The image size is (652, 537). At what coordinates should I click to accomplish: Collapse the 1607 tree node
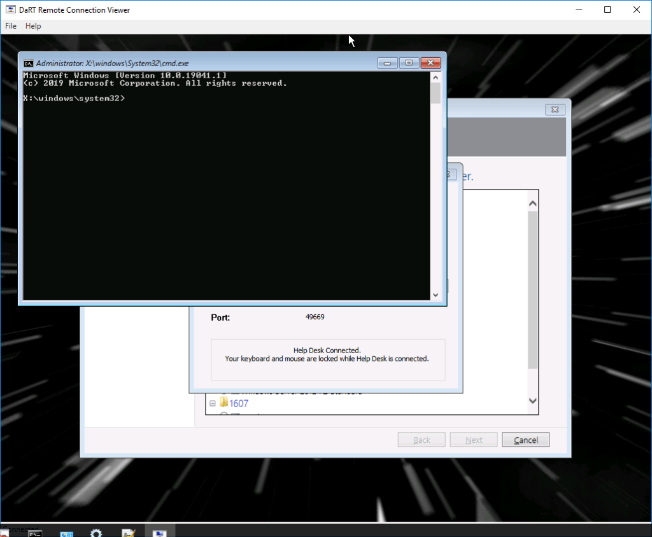[213, 403]
